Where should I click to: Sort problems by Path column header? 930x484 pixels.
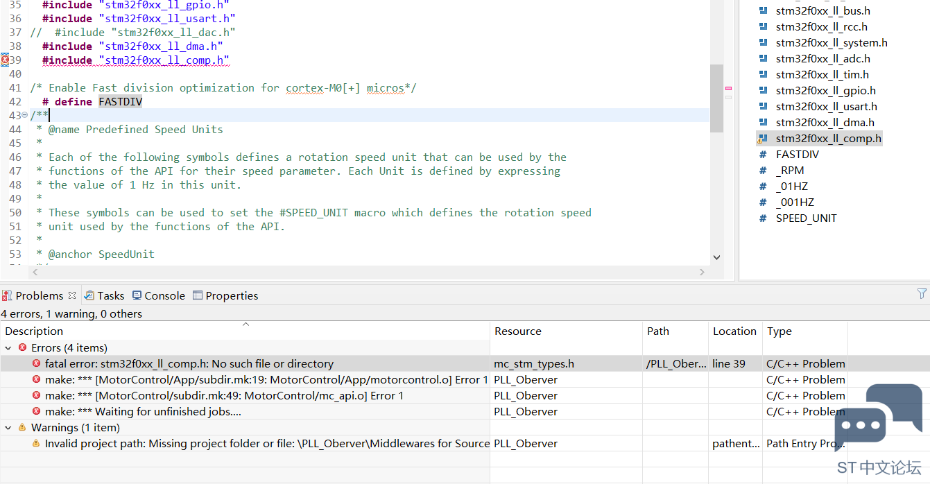(x=675, y=331)
